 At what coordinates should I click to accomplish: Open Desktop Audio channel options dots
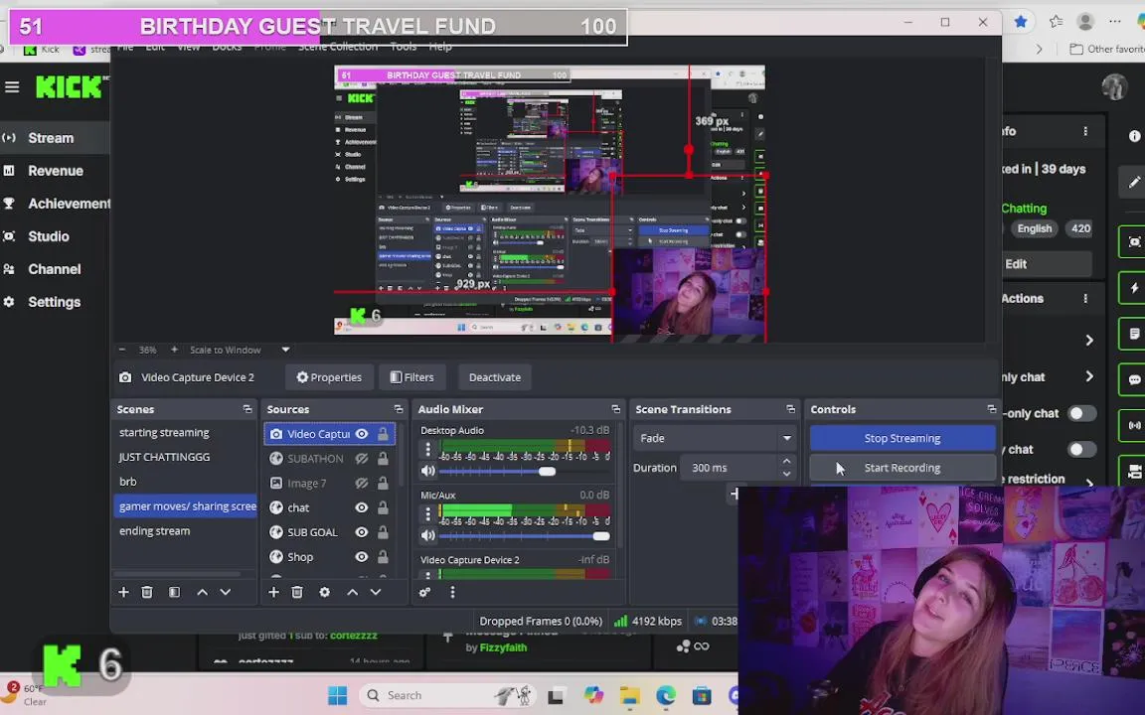coord(428,450)
